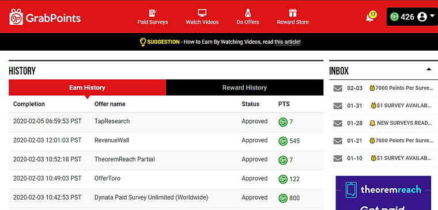
Task: Click envelope icon for 02-03 message
Action: pyautogui.click(x=338, y=89)
